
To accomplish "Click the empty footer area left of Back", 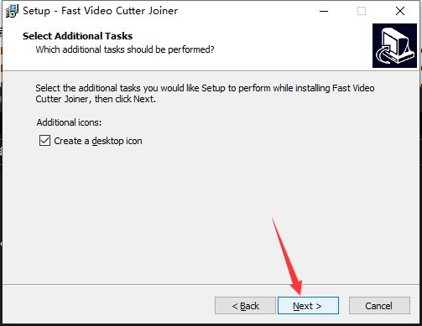I will coord(109,306).
